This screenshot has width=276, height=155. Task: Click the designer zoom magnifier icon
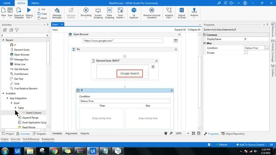171,133
